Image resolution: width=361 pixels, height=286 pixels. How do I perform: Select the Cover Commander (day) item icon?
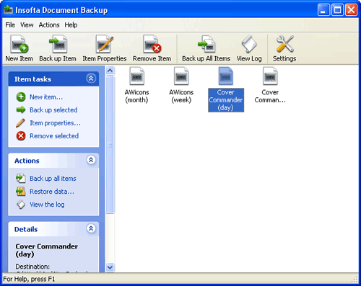pos(226,76)
